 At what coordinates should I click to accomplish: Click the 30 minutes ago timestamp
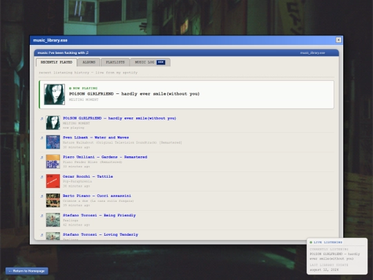point(77,147)
